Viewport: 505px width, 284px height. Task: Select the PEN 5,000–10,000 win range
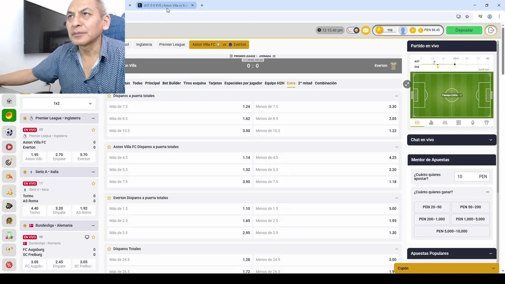click(x=452, y=231)
